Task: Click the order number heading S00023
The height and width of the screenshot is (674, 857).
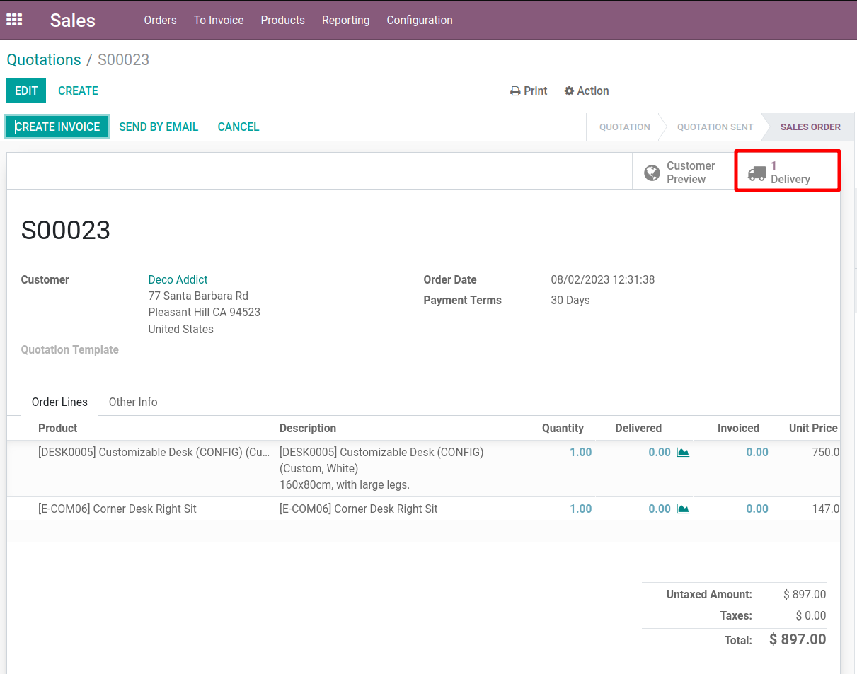Action: tap(66, 231)
